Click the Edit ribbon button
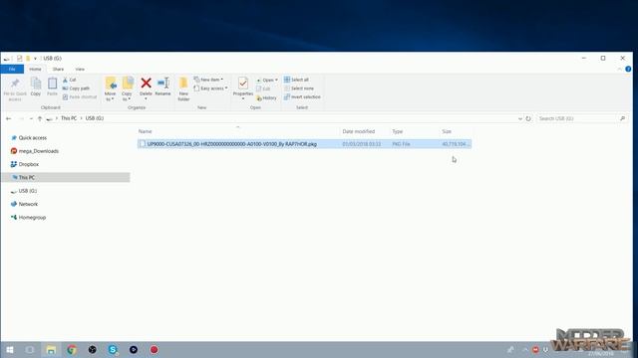The width and height of the screenshot is (638, 358). coord(263,89)
